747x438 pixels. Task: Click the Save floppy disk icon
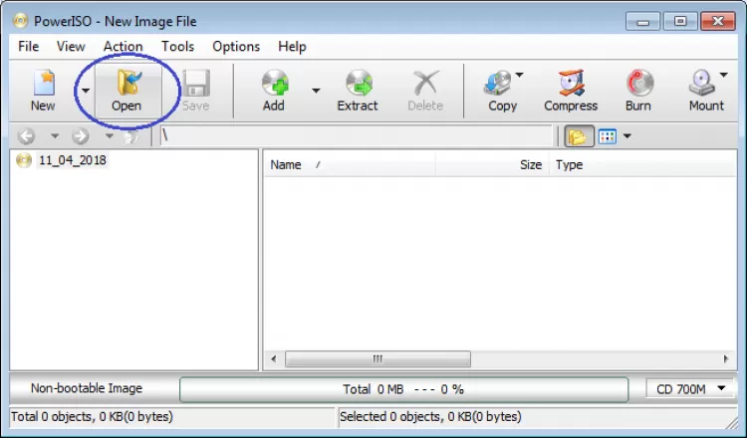click(x=196, y=83)
